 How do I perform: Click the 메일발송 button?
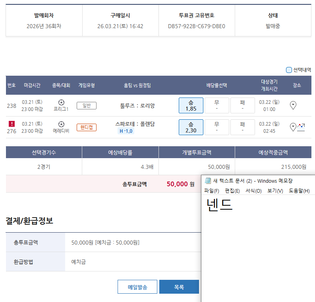pyautogui.click(x=137, y=287)
